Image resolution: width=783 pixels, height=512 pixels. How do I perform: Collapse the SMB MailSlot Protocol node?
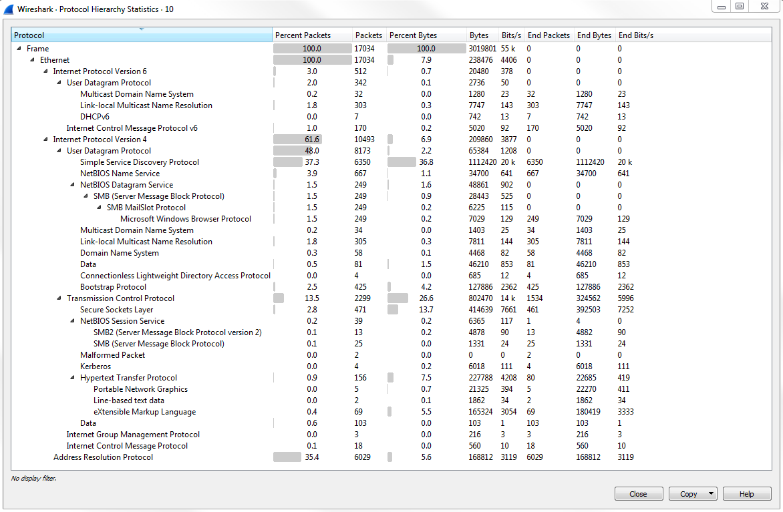(x=100, y=208)
